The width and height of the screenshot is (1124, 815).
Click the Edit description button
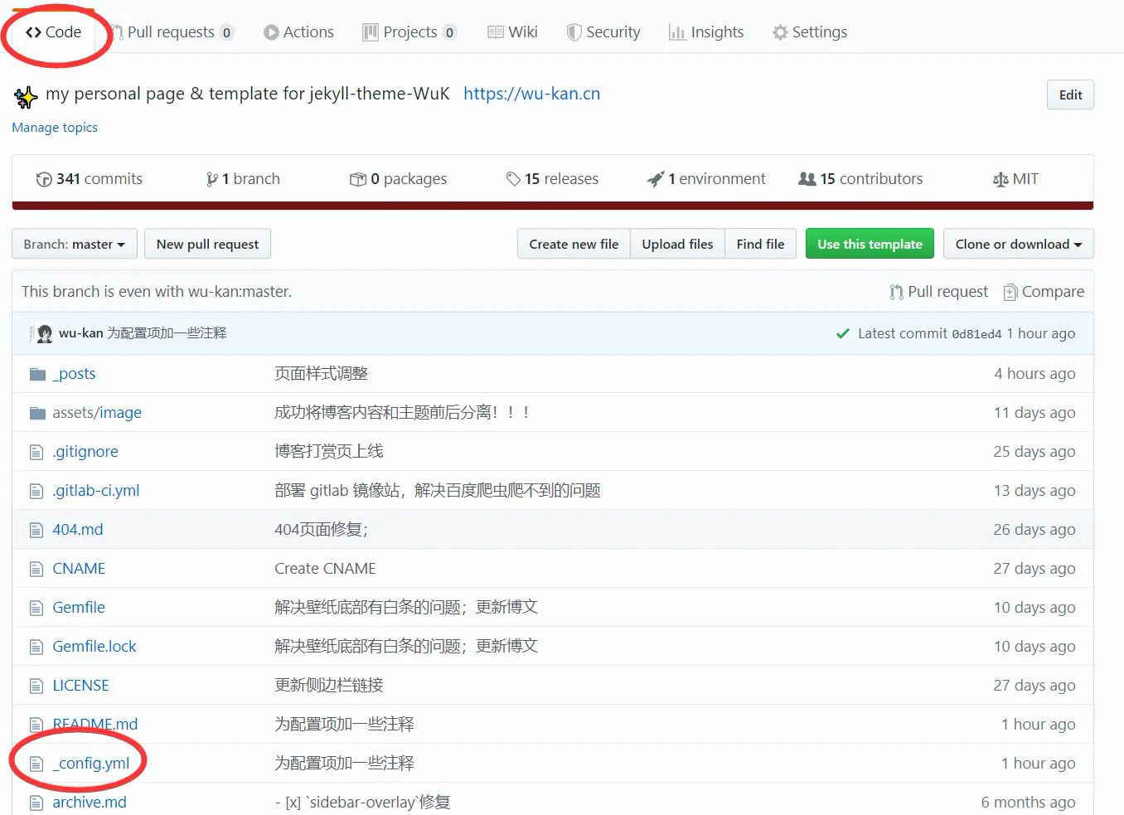click(1070, 95)
